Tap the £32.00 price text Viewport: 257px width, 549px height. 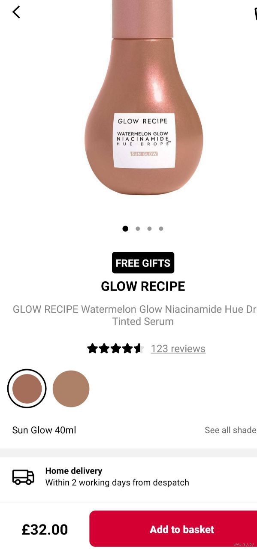[45, 529]
